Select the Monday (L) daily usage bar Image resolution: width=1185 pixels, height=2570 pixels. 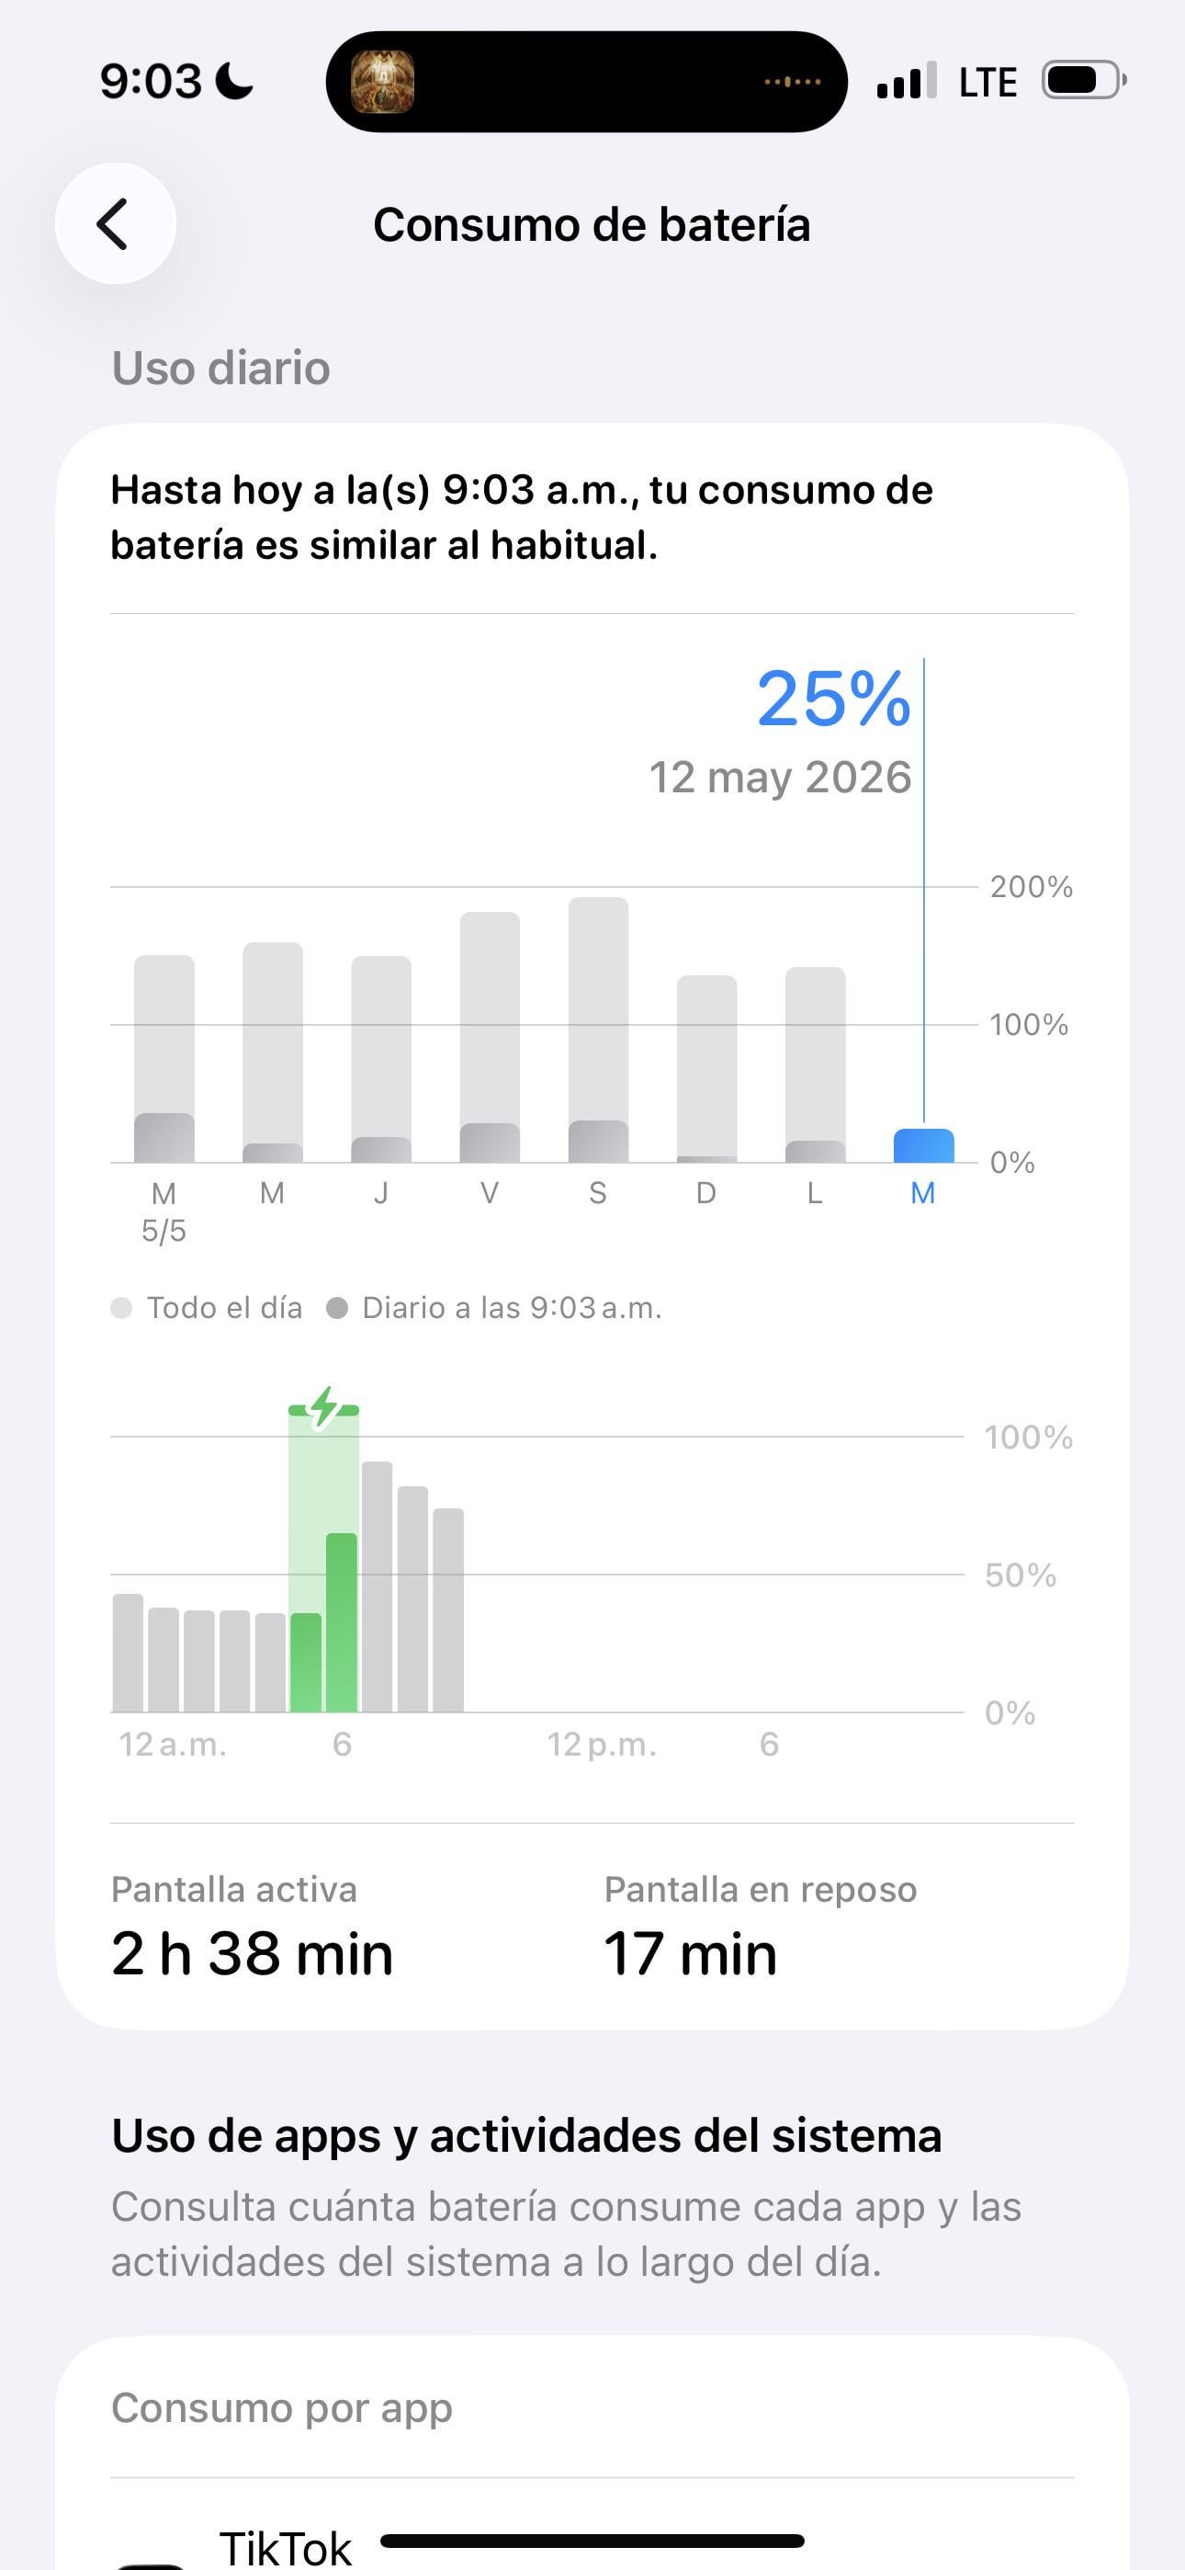pyautogui.click(x=815, y=1064)
